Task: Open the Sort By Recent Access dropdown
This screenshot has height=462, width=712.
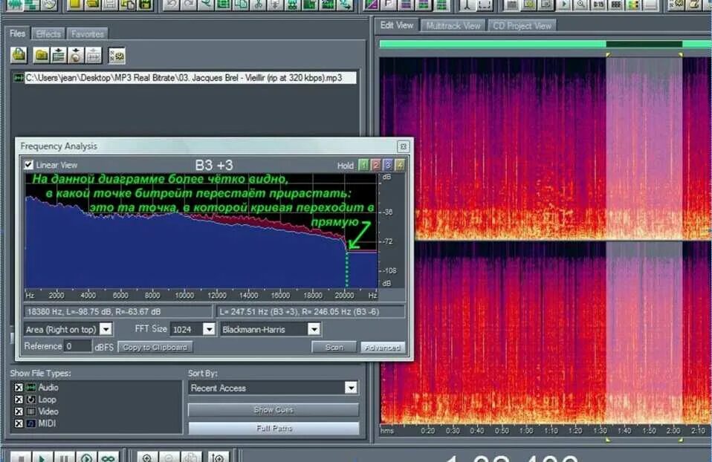Action: [x=351, y=388]
